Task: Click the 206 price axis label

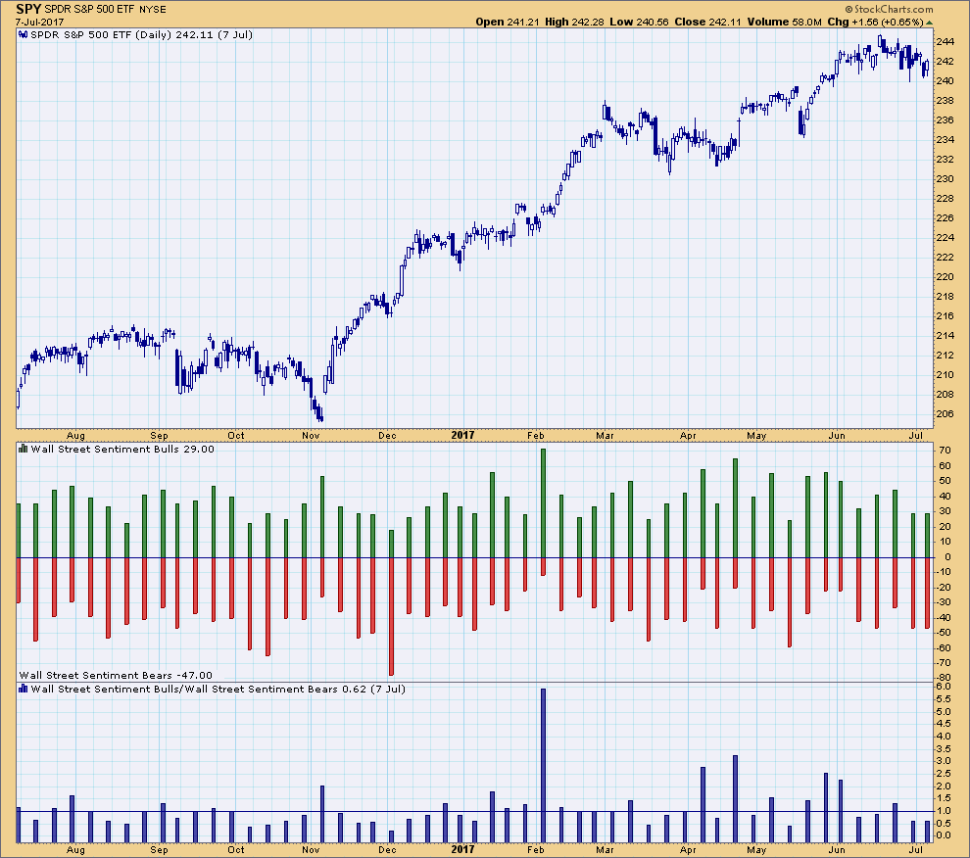Action: tap(945, 414)
